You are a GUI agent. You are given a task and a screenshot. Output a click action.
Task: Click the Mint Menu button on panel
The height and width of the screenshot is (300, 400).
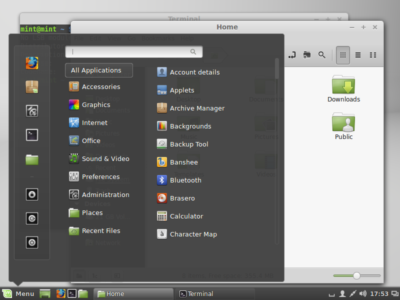(18, 294)
